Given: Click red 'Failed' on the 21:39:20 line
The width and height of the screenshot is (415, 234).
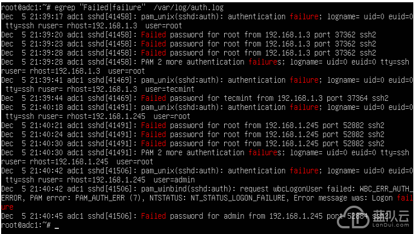Looking at the screenshot, I should pos(153,35).
